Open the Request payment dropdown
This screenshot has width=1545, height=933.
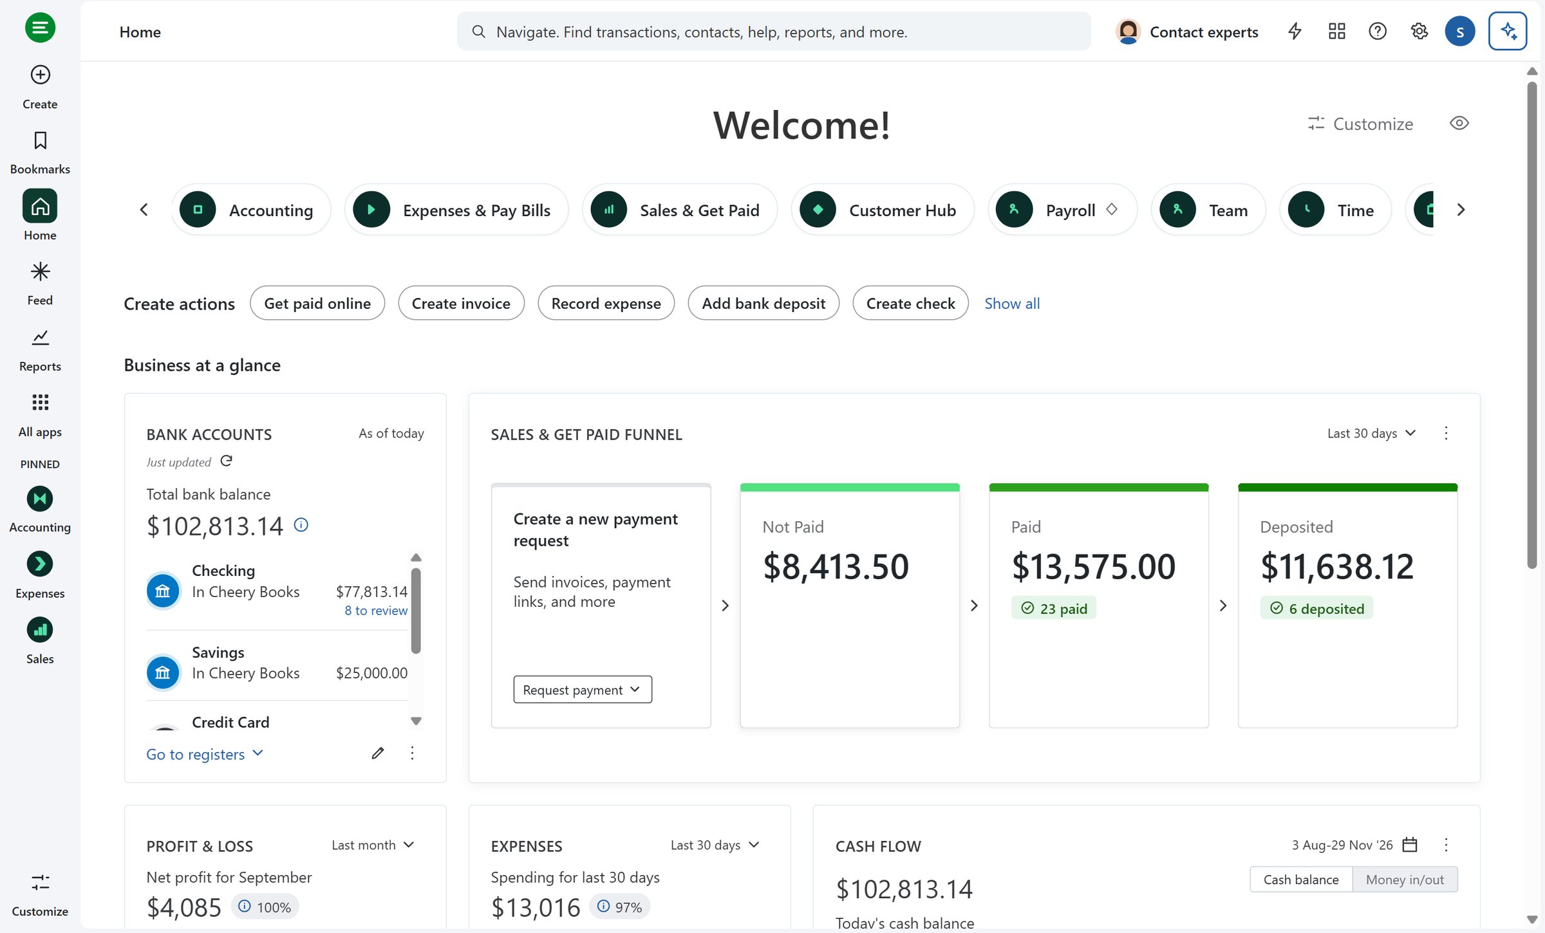point(583,689)
